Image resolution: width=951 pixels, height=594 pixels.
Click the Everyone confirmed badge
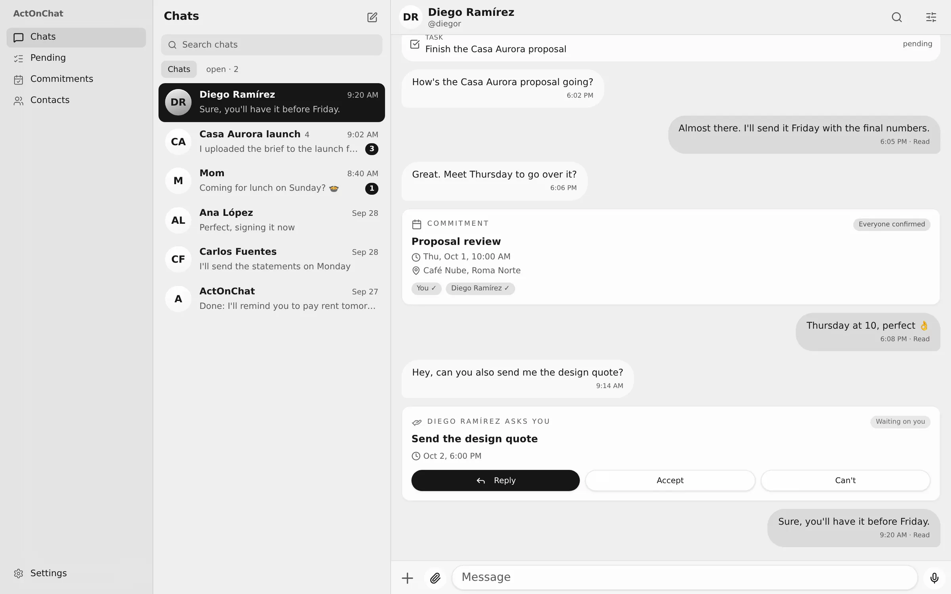[x=892, y=225]
